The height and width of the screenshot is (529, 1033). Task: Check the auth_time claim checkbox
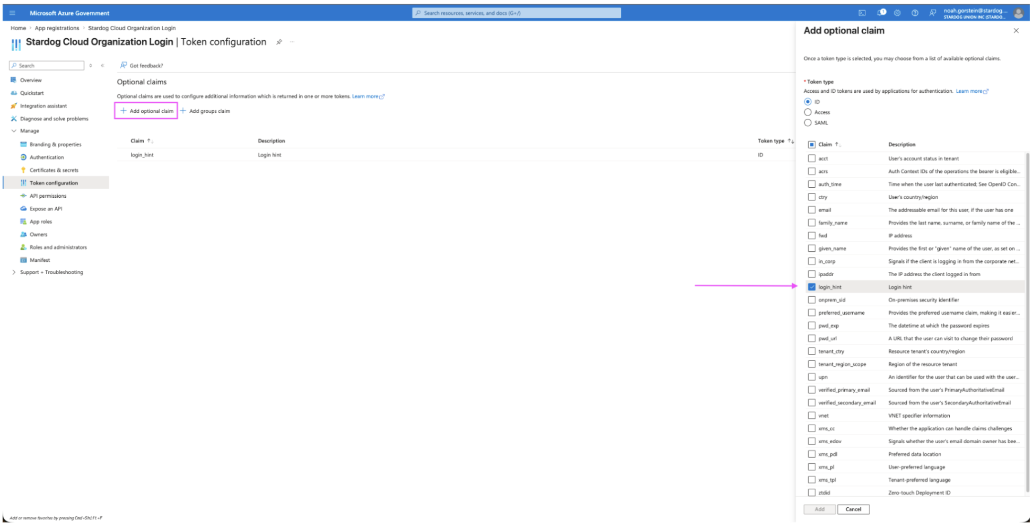(812, 184)
